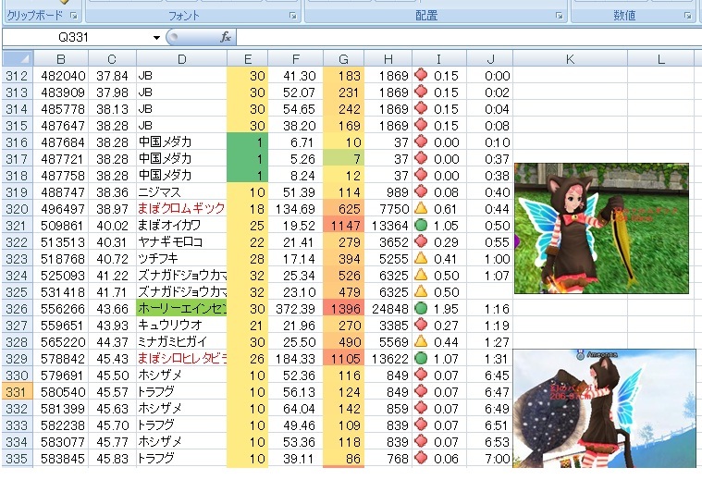Viewport: 702px width, 480px height.
Task: Click the Name Box showing Q331
Action: pos(74,37)
